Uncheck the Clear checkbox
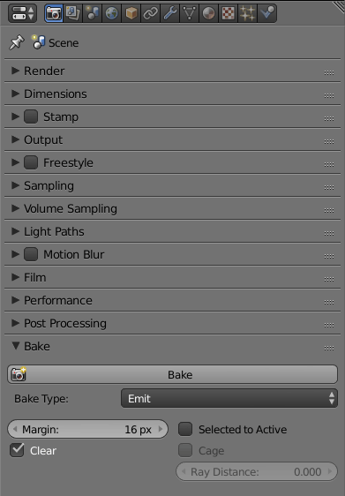The height and width of the screenshot is (496, 345). [x=17, y=450]
